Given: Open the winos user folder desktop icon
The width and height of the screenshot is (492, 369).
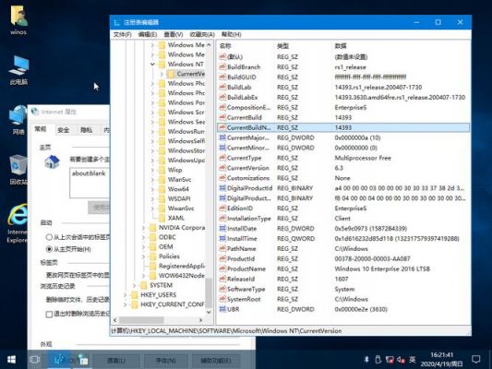Looking at the screenshot, I should click(x=18, y=20).
